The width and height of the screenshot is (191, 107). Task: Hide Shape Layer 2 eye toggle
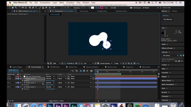pos(8,83)
